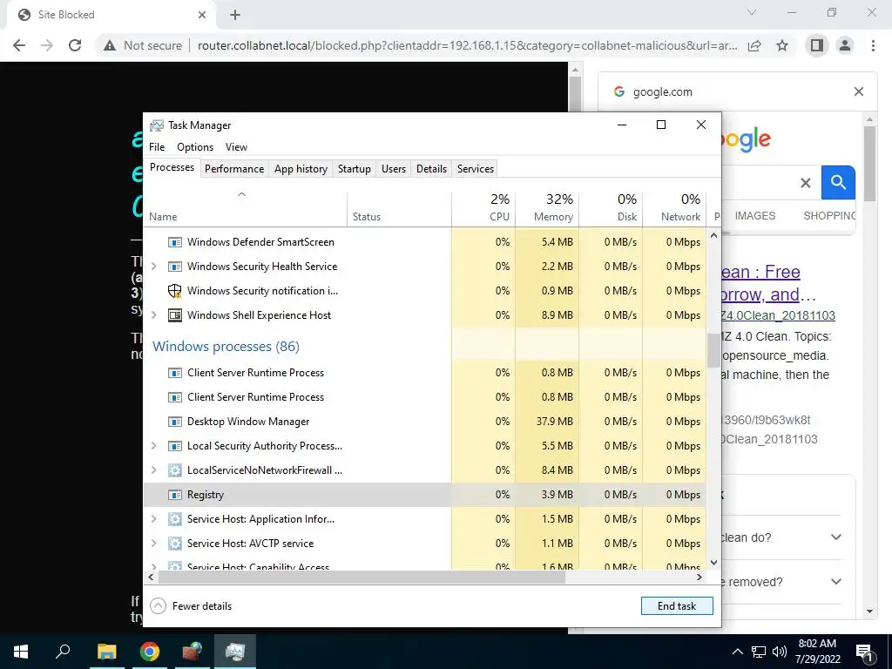
Task: Click Service Host: Application Information gear icon
Action: click(174, 519)
